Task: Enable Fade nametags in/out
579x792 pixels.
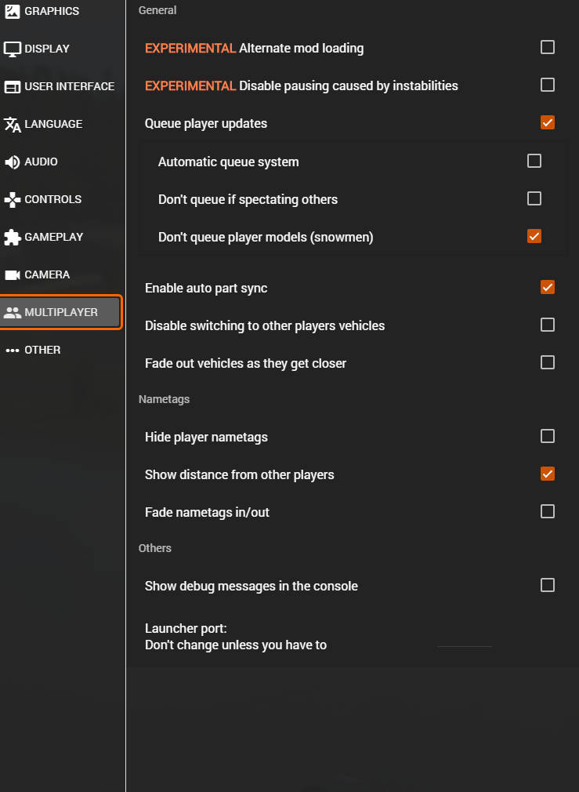Action: pos(547,511)
